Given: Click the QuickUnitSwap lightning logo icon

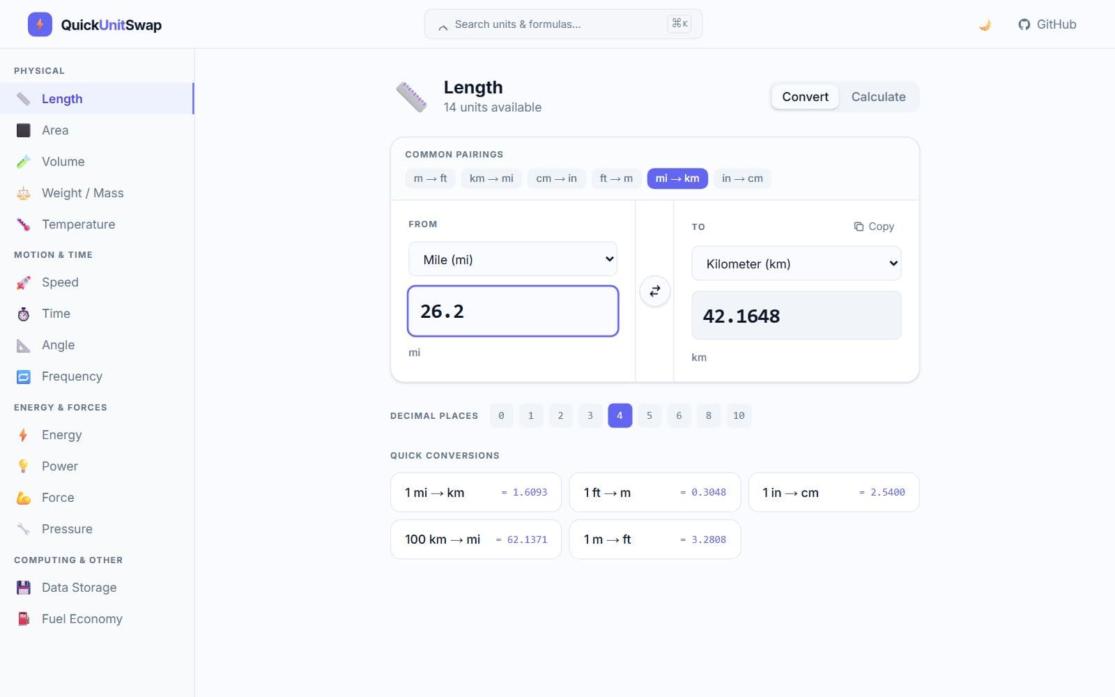Looking at the screenshot, I should [40, 24].
